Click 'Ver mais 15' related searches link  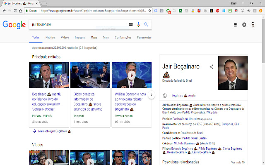[238, 162]
